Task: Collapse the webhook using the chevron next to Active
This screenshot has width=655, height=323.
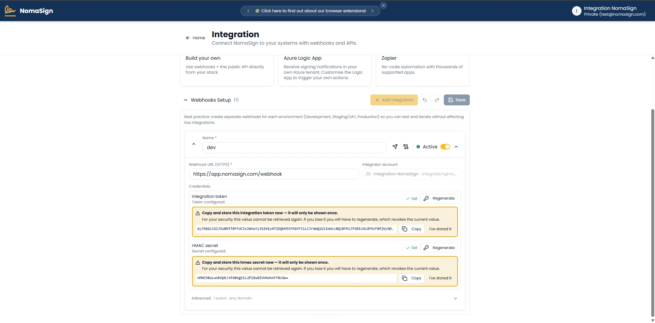Action: pos(456,147)
